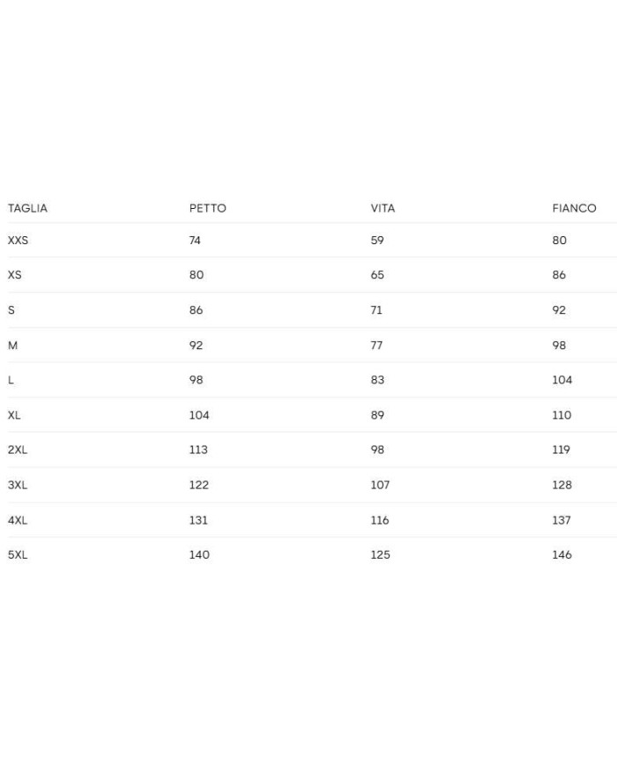Click the FIANCO column header
Image resolution: width=617 pixels, height=766 pixels.
click(574, 208)
